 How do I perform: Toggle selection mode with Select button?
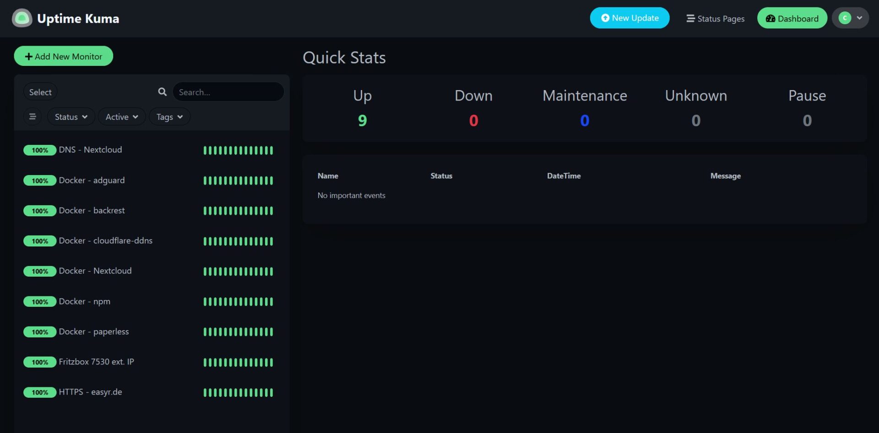point(40,92)
